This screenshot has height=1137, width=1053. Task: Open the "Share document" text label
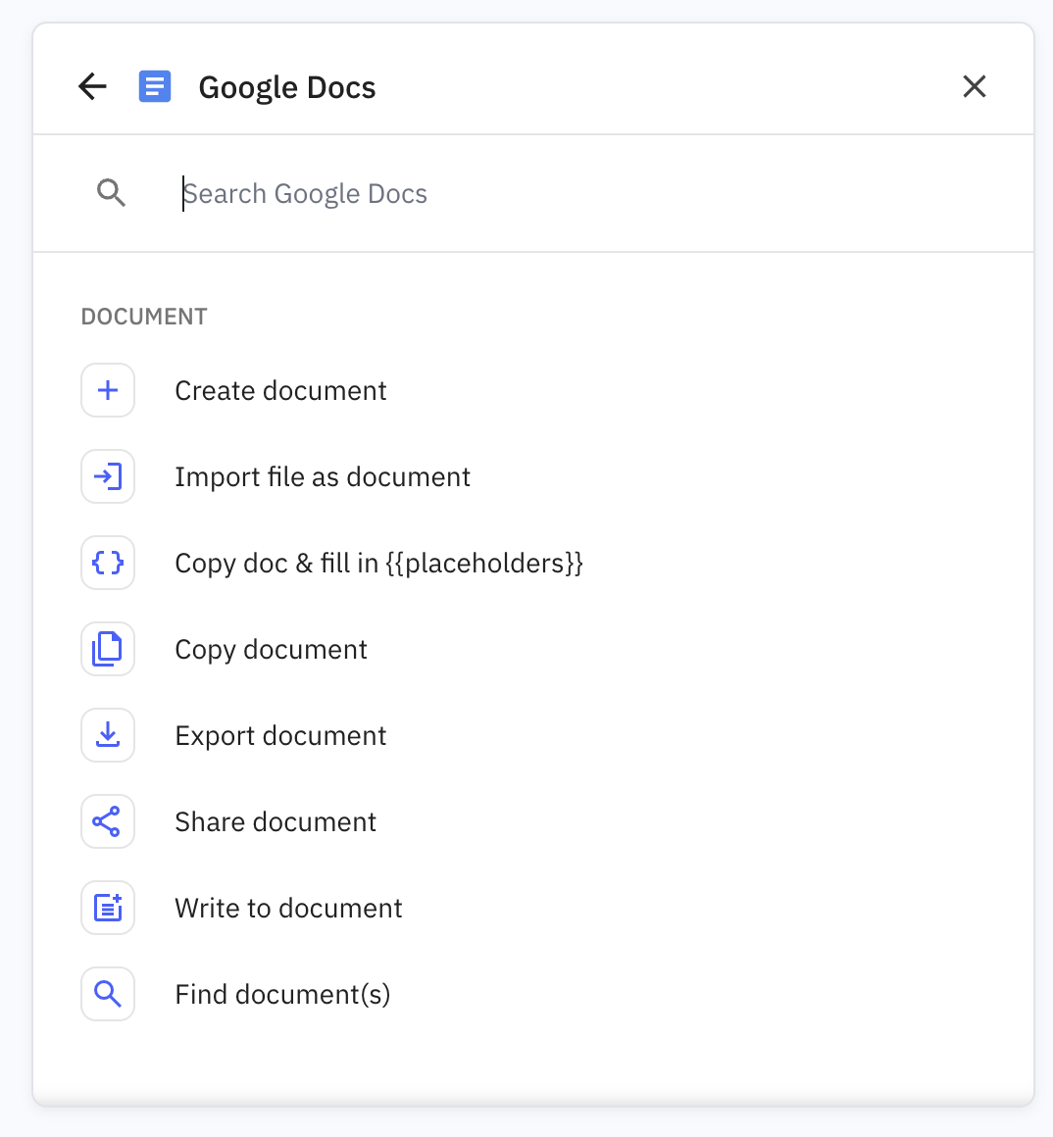276,822
